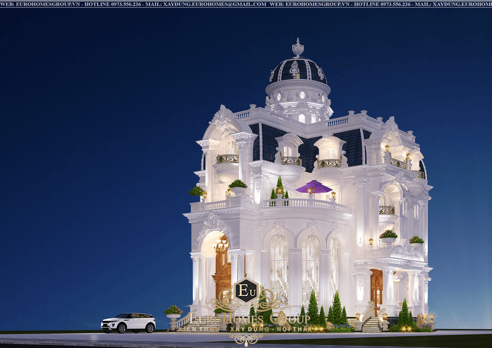Click the right entrance staircase

(371, 325)
